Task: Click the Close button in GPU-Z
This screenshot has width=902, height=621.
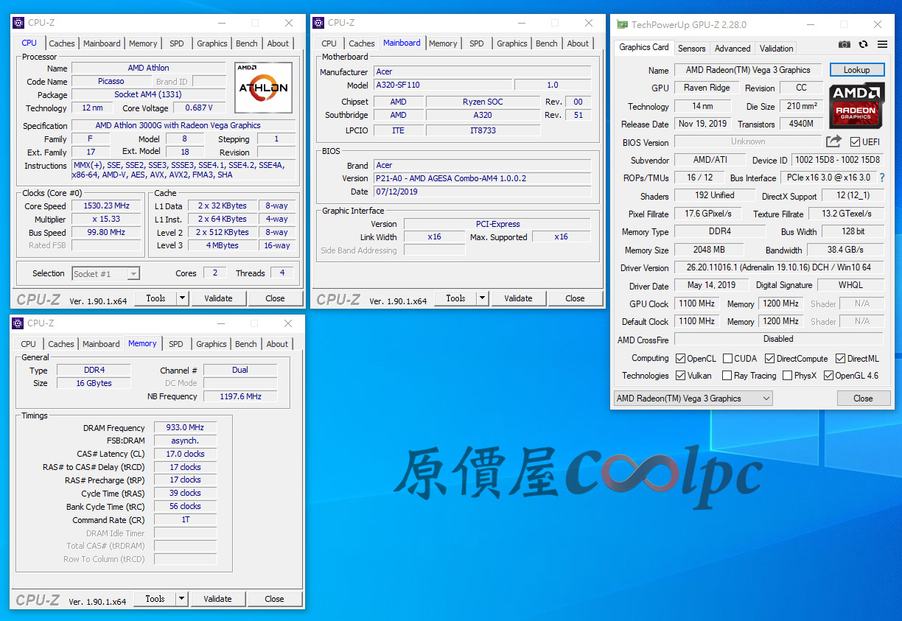Action: click(x=863, y=399)
